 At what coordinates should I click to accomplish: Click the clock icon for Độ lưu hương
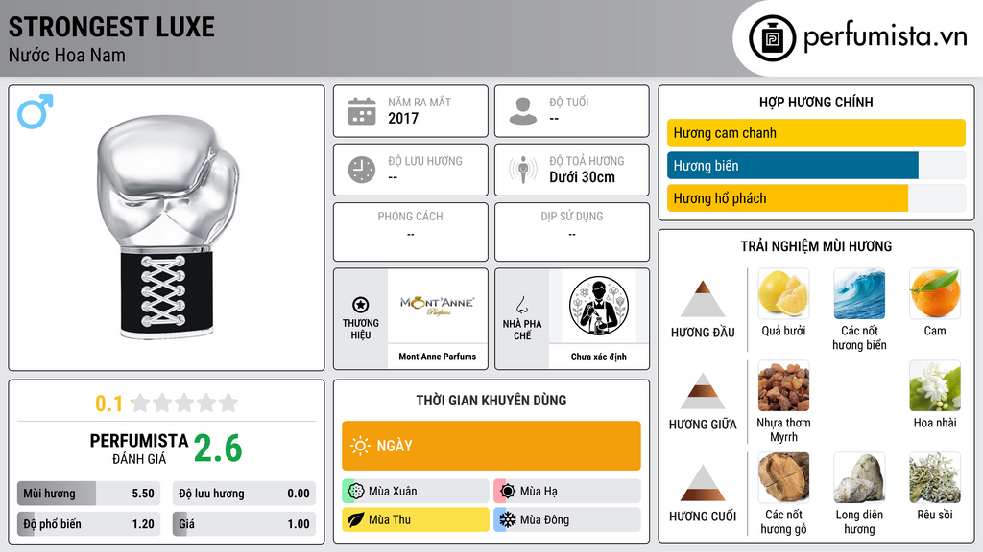(362, 170)
